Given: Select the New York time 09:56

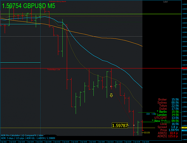Looking at the screenshot, I should (x=175, y=121).
